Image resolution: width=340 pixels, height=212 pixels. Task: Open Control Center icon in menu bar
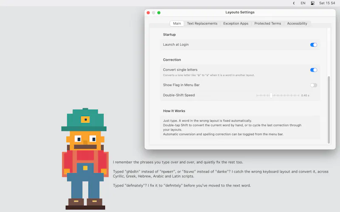click(312, 3)
